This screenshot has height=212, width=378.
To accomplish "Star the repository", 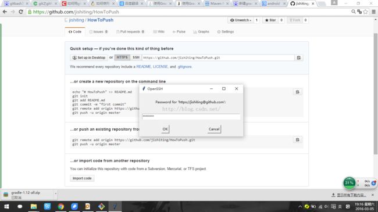I will (270, 20).
